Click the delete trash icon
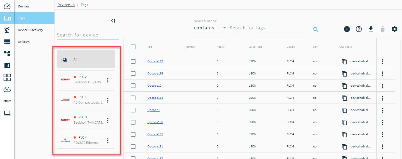Image resolution: width=402 pixels, height=159 pixels. (x=383, y=29)
